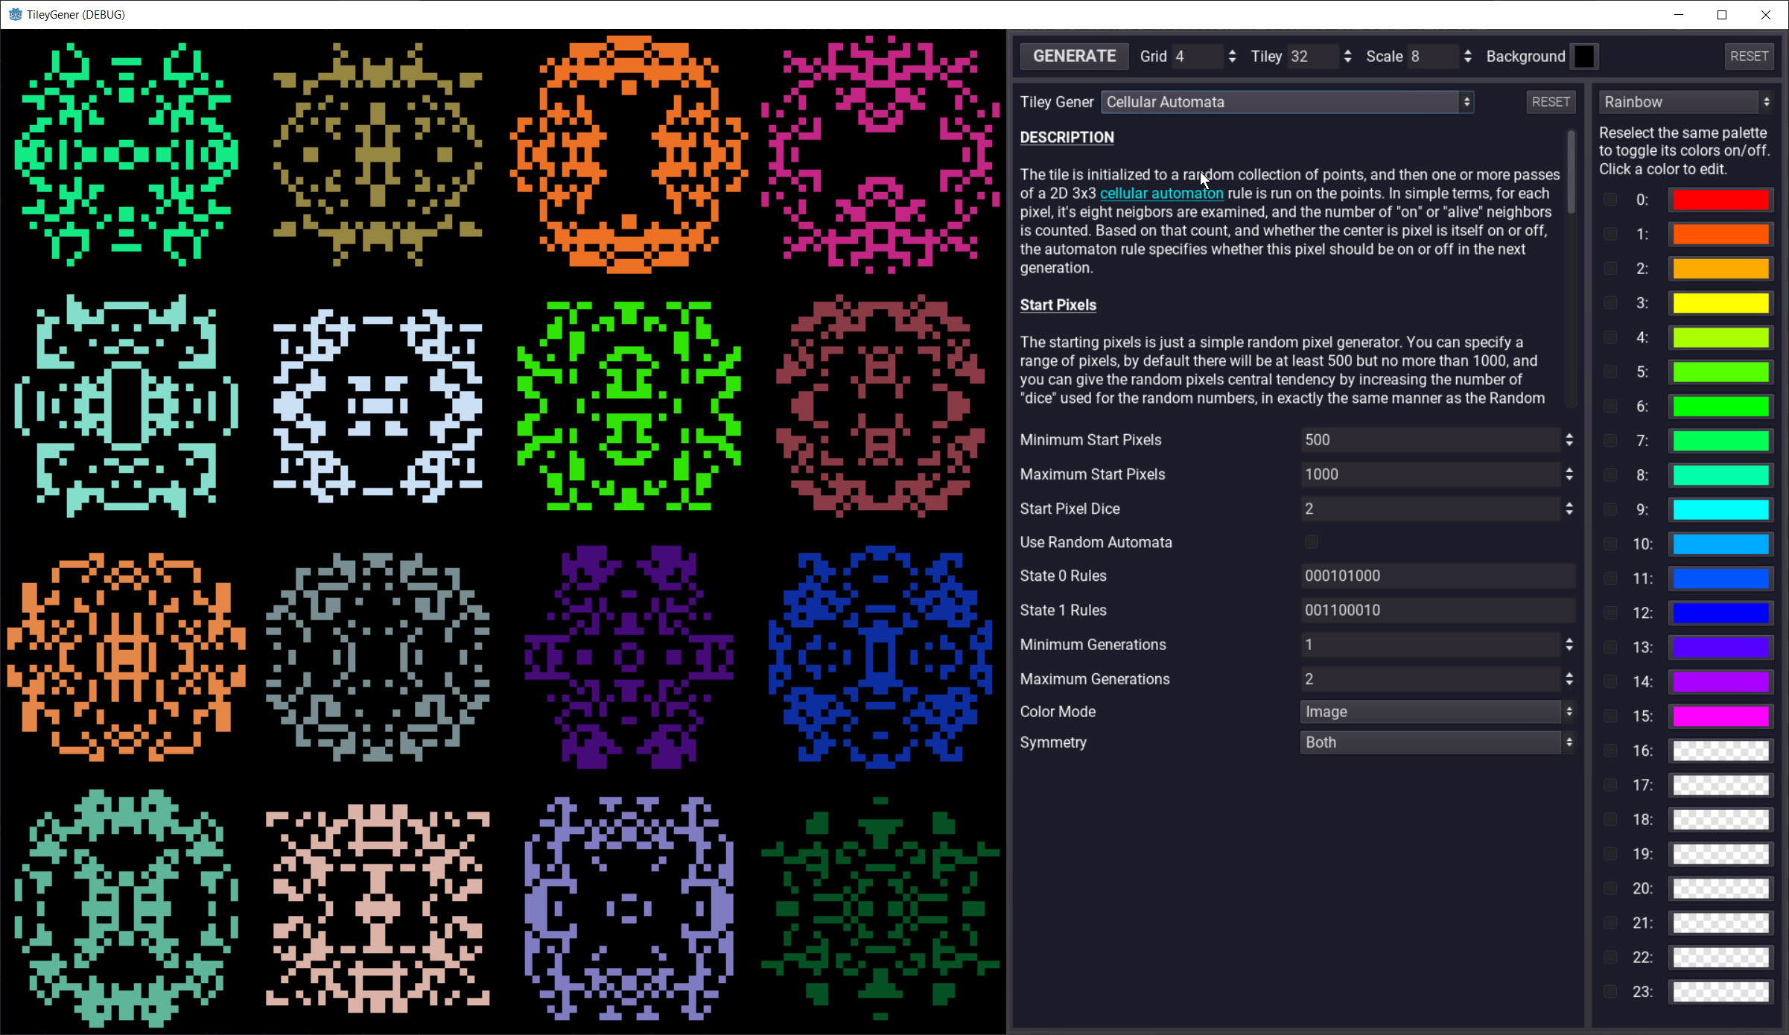Expand the Symmetry dropdown set to Both

pos(1437,742)
